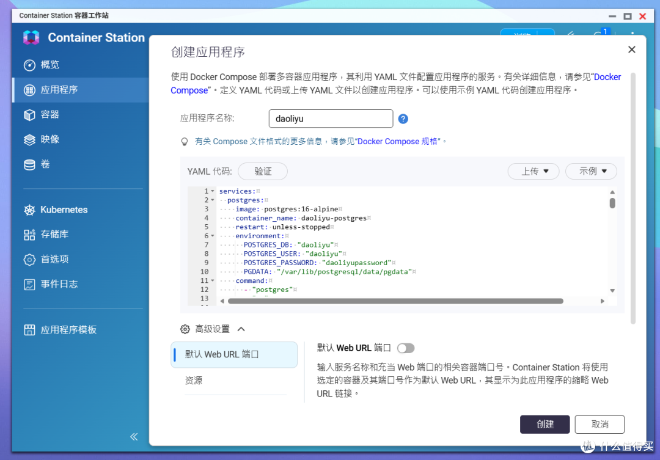660x460 pixels.
Task: Click the horizontal scrollbar left arrow
Action: (x=222, y=301)
